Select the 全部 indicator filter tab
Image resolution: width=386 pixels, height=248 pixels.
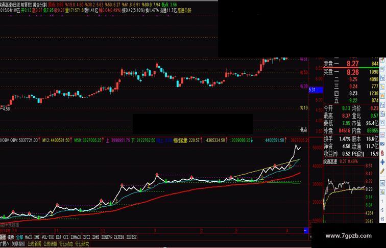[x=20, y=237]
